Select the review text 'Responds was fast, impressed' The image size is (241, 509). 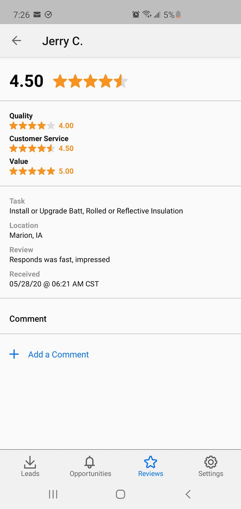point(59,260)
